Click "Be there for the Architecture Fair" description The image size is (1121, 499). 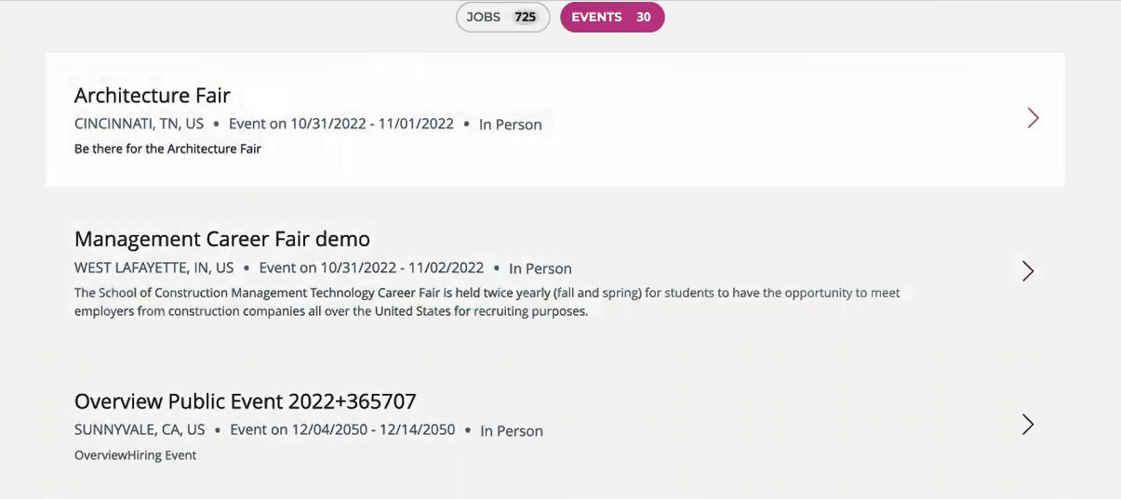167,149
